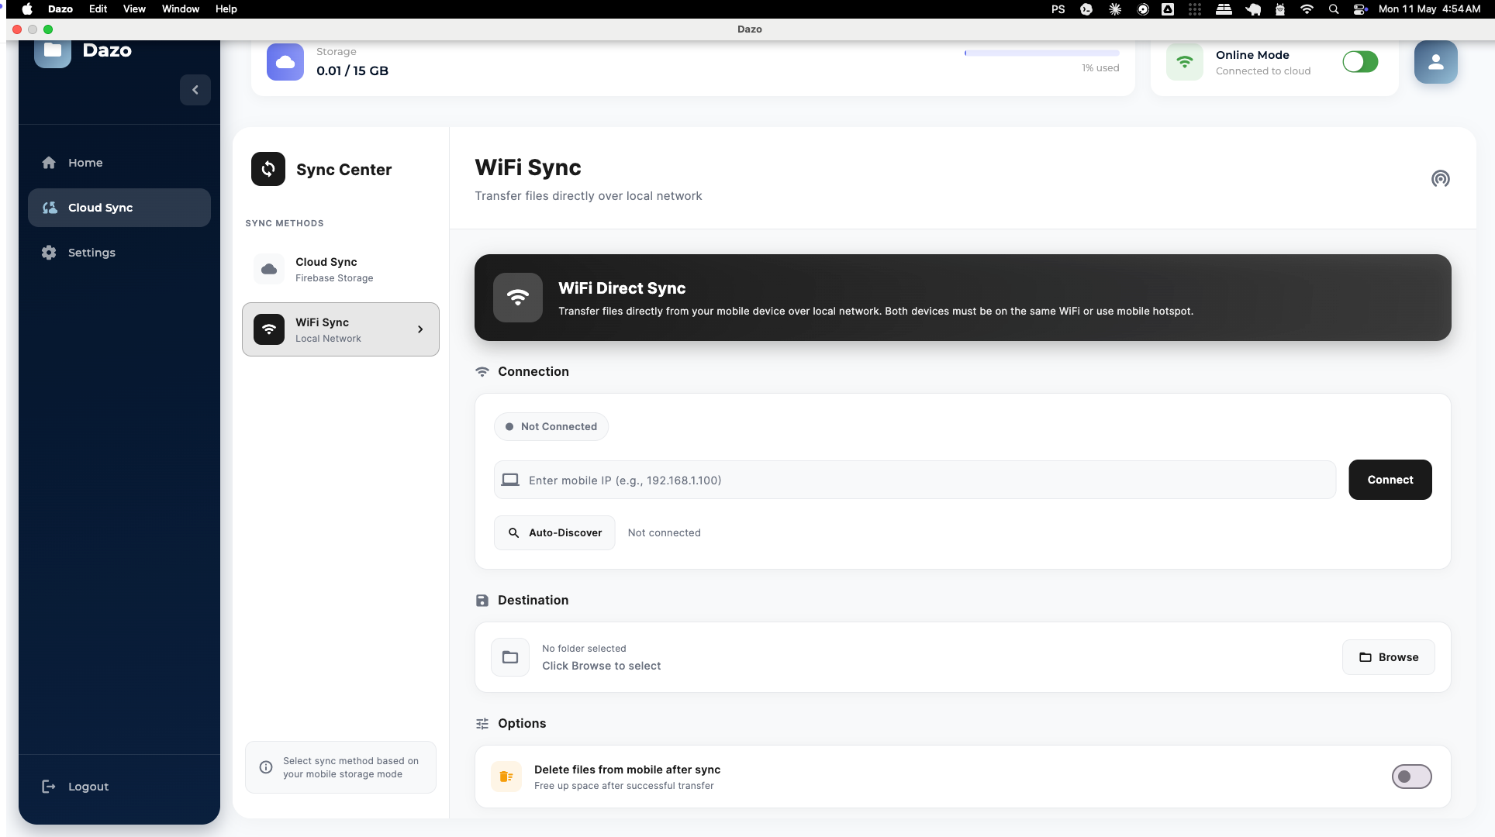Click the Auto-Discover button

554,533
